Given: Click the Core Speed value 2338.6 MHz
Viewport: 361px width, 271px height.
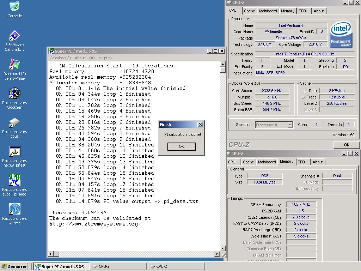Looking at the screenshot, I should 272,91.
